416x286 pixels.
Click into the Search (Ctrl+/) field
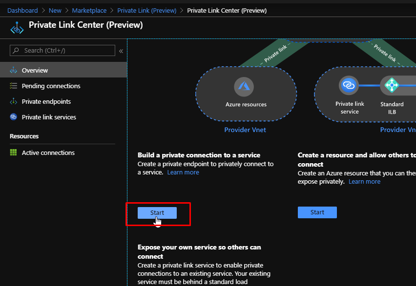point(62,50)
